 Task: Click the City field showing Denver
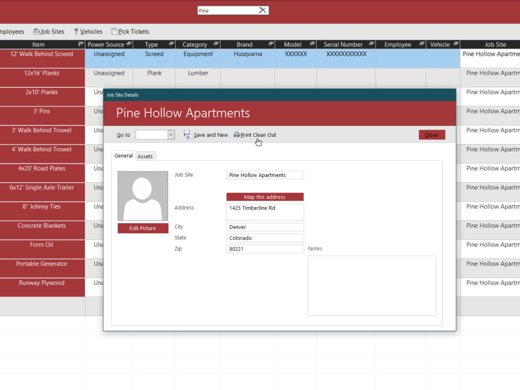pos(265,227)
